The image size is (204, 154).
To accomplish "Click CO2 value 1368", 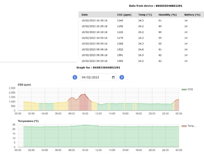I will [120, 44].
